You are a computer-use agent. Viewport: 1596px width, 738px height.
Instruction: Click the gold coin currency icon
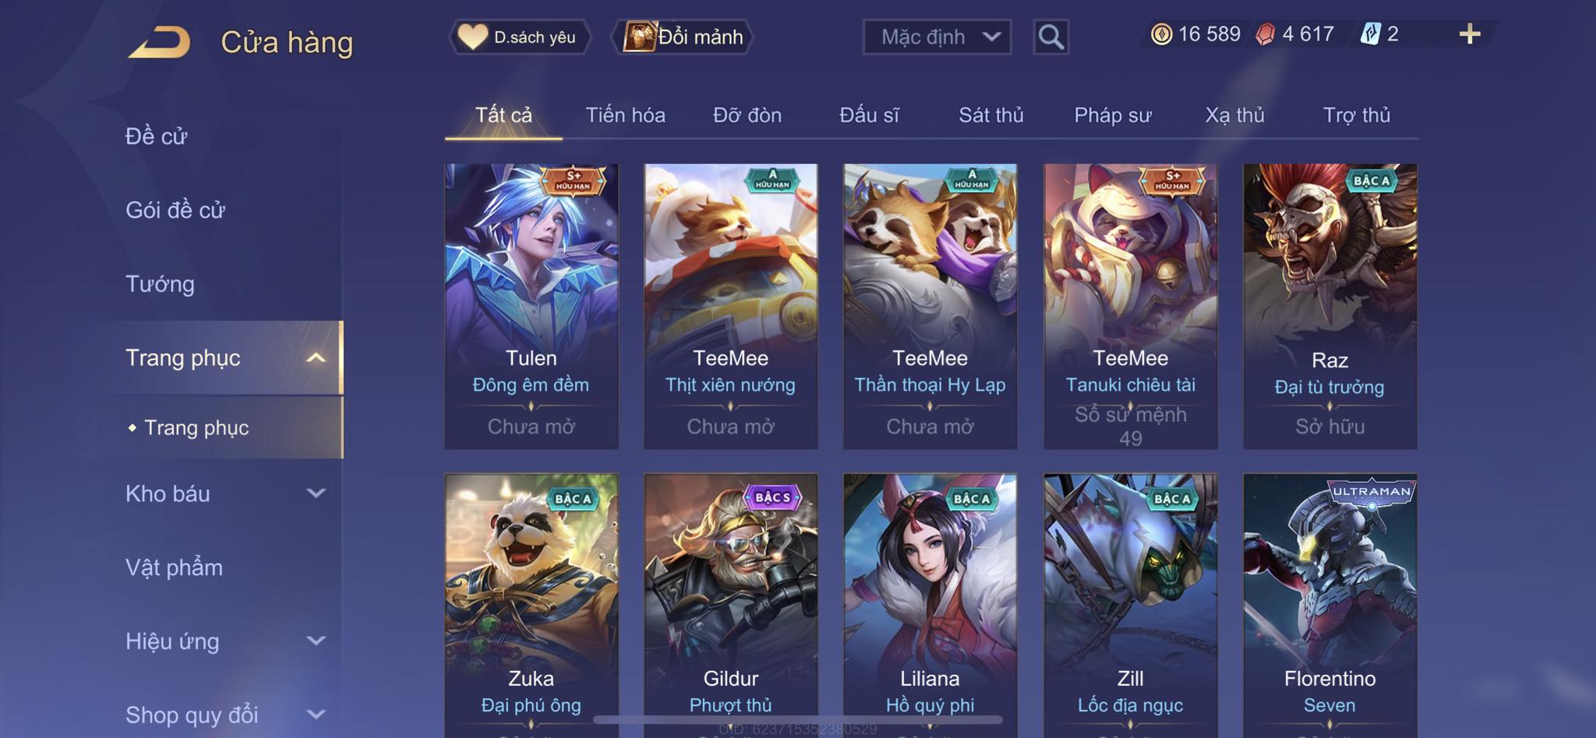coord(1161,34)
